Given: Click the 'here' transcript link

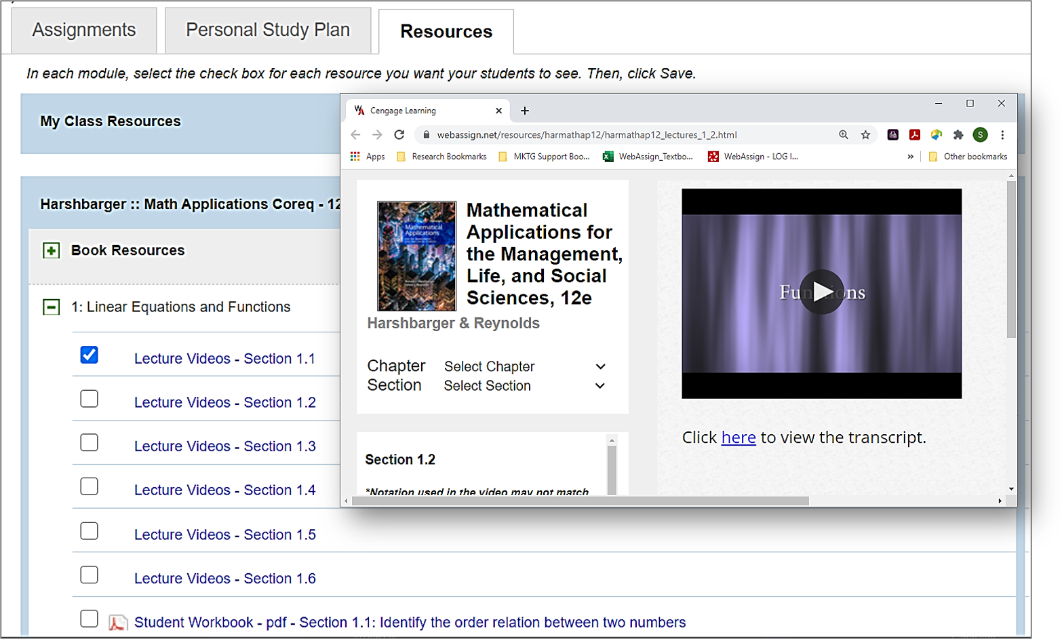Looking at the screenshot, I should [x=738, y=438].
